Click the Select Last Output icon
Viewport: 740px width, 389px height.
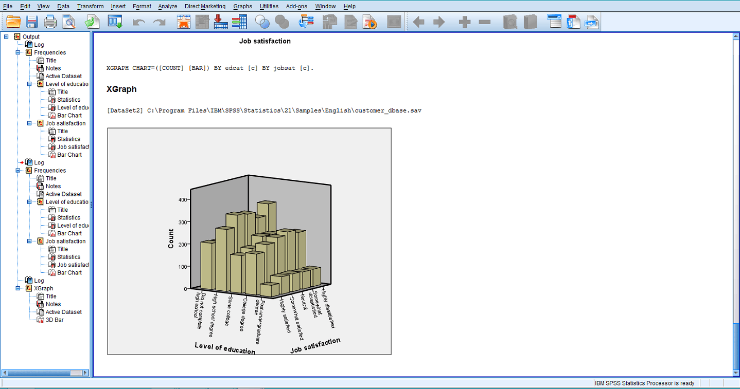pyautogui.click(x=306, y=22)
